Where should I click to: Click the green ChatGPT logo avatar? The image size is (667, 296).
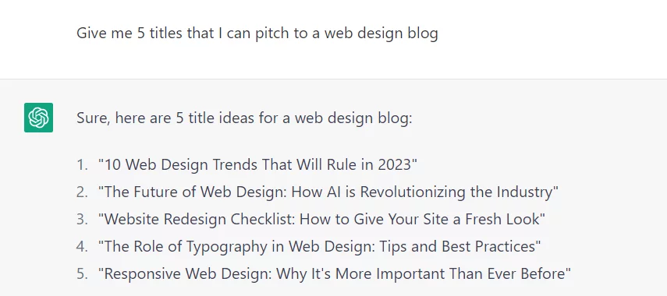tap(38, 117)
